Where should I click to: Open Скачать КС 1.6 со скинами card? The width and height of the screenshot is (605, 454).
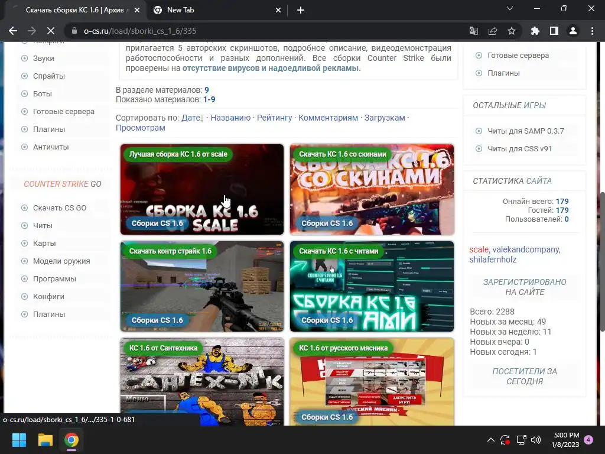372,190
